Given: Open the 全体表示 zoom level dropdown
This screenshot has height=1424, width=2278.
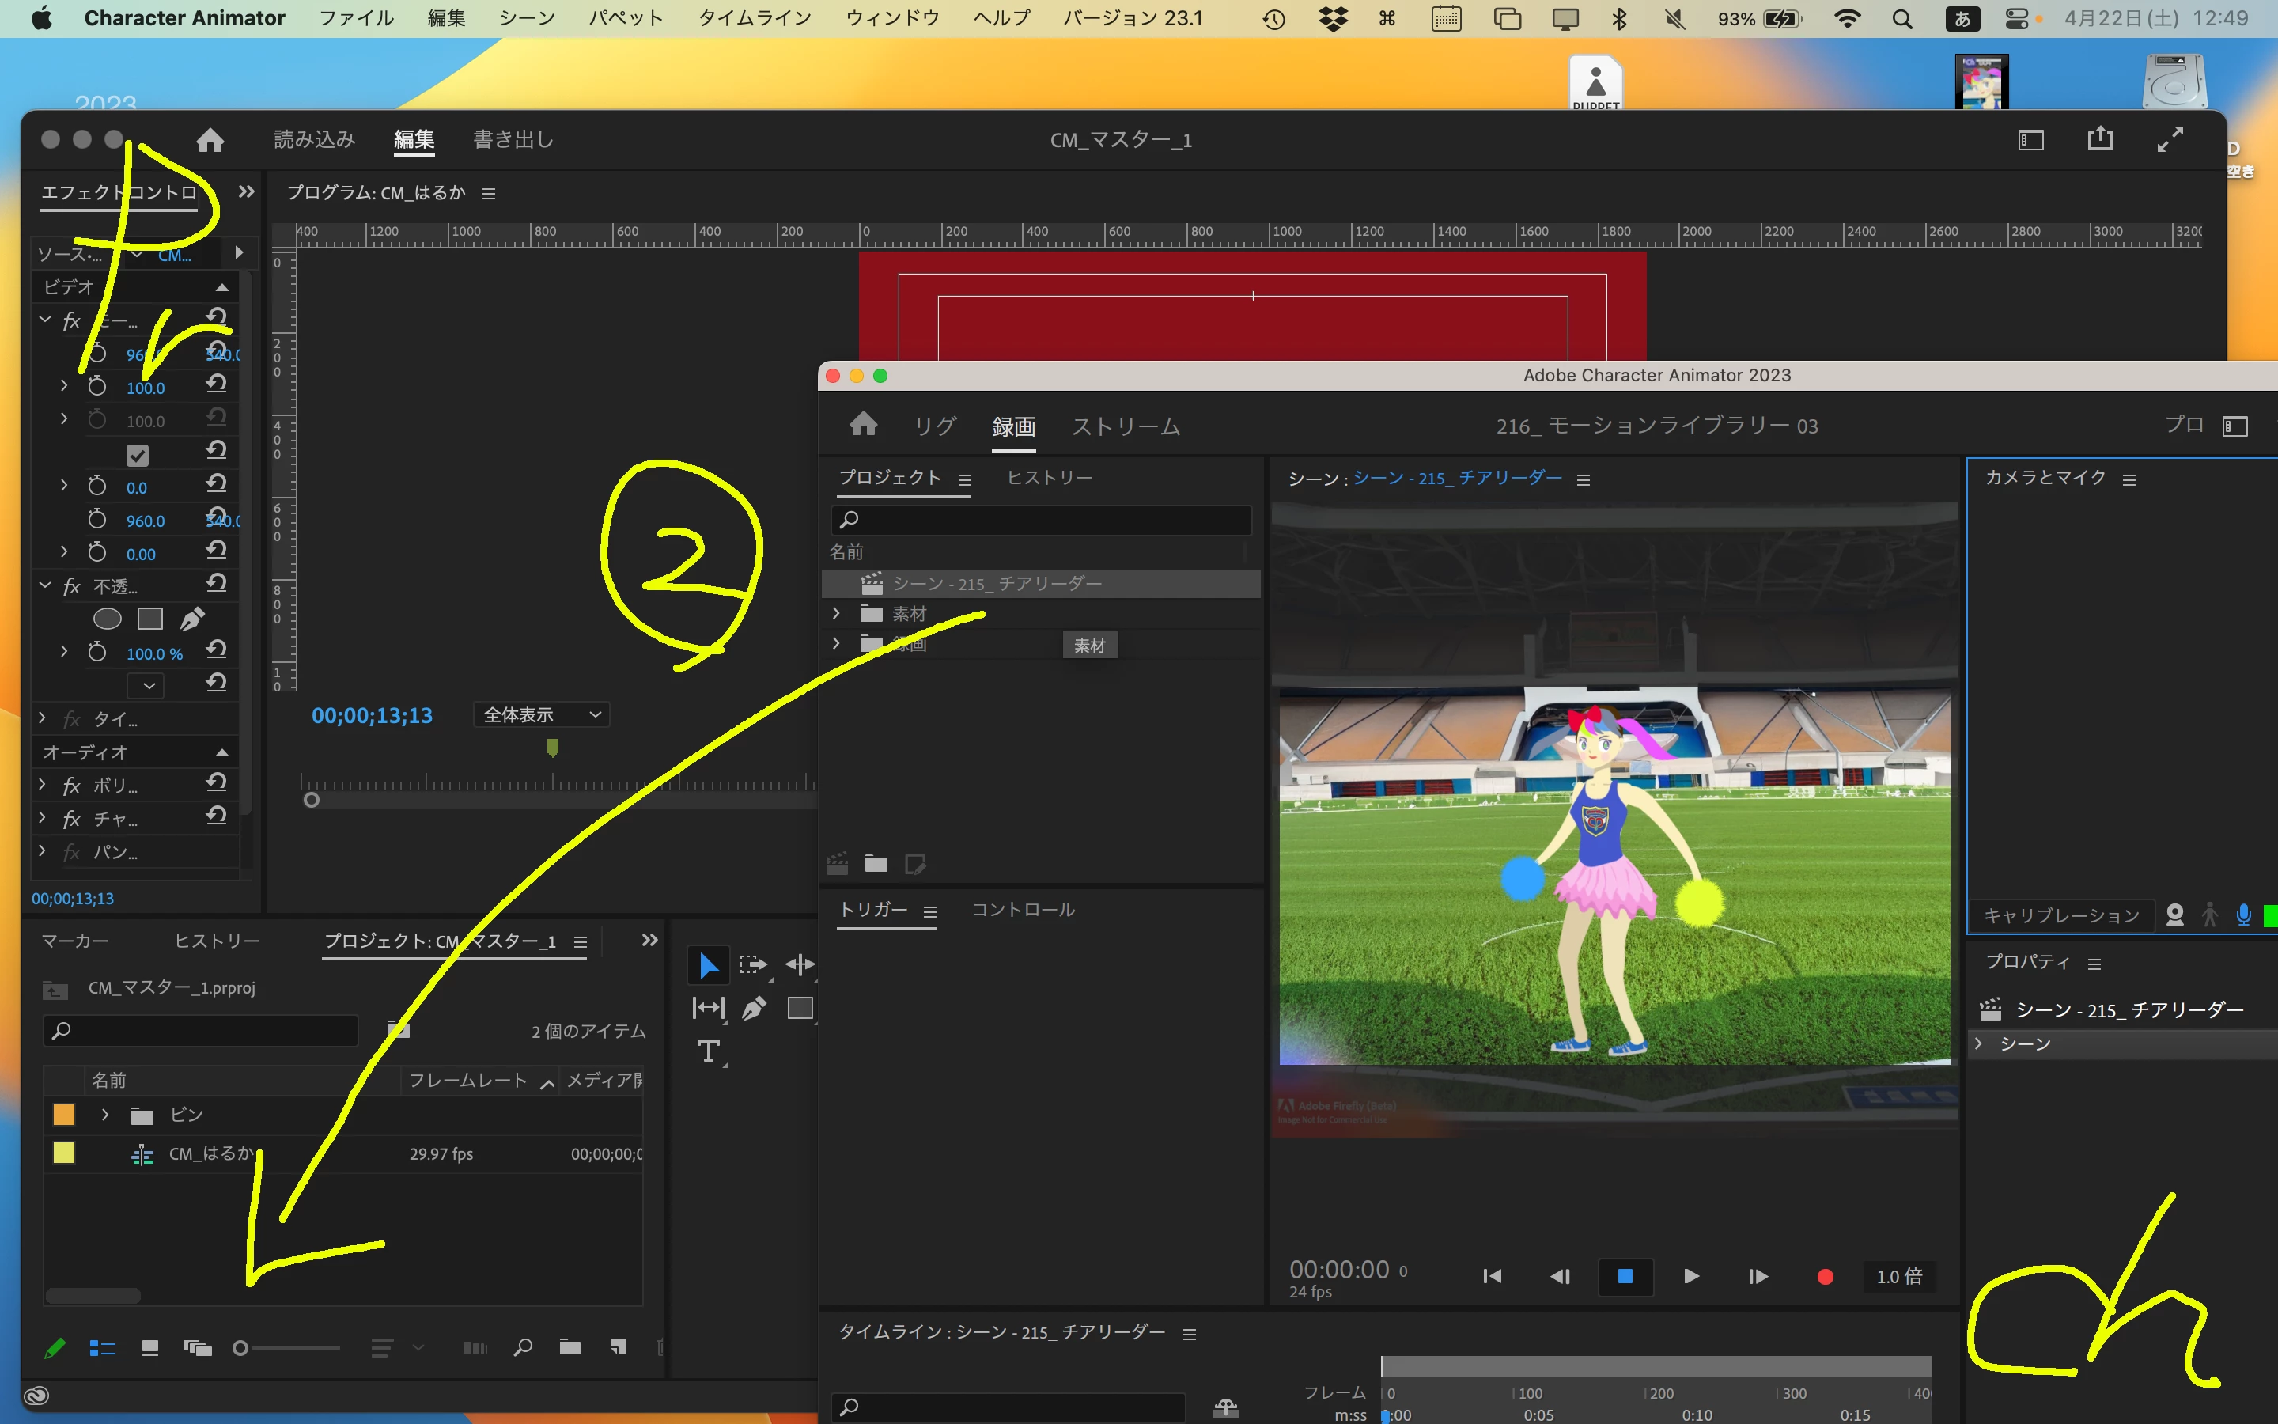Looking at the screenshot, I should click(541, 715).
